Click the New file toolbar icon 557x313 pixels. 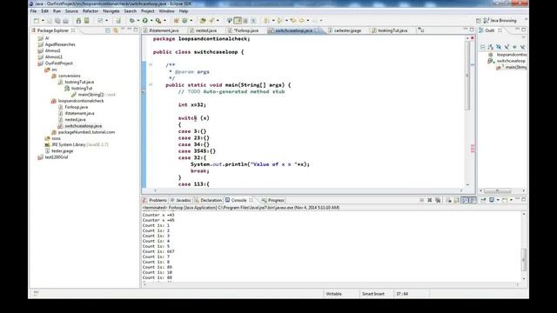[x=37, y=21]
